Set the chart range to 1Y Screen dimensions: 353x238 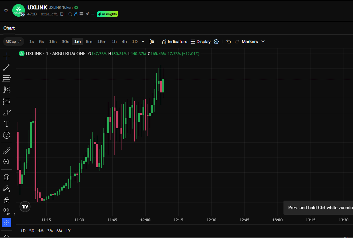[68, 231]
